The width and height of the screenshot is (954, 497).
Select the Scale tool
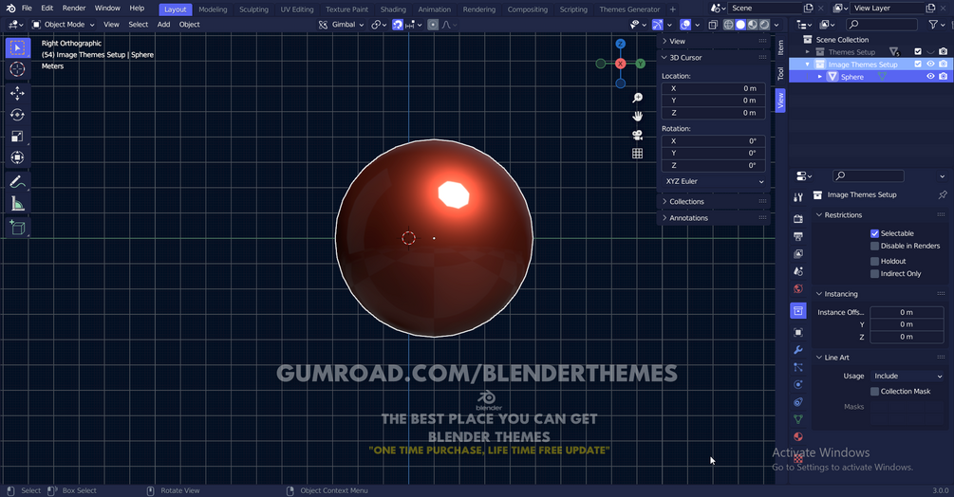(x=18, y=136)
